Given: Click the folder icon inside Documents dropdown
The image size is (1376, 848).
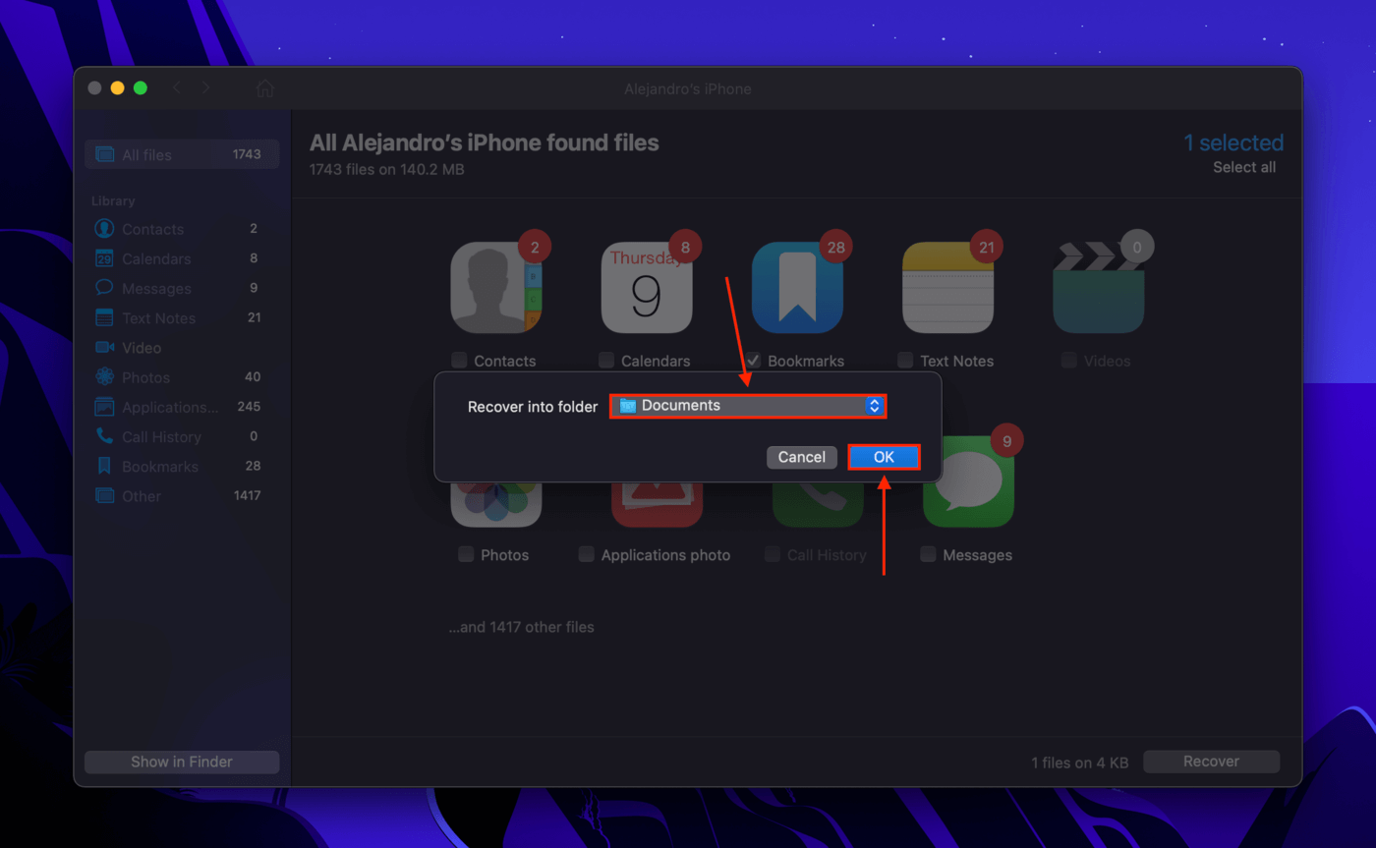Looking at the screenshot, I should [x=628, y=406].
